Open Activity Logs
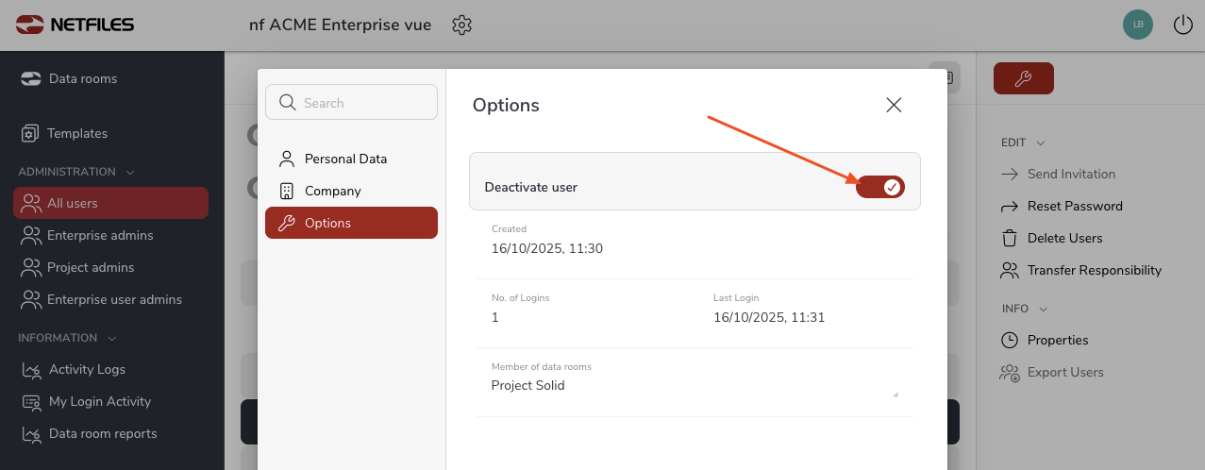 pos(87,369)
